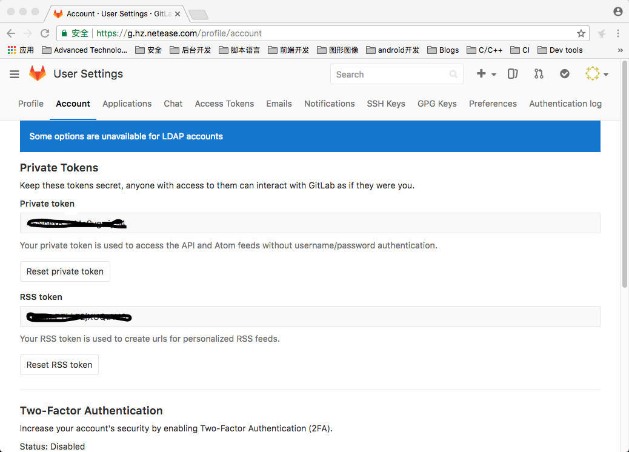Image resolution: width=629 pixels, height=452 pixels.
Task: Click the plus icon to create new item
Action: click(481, 73)
